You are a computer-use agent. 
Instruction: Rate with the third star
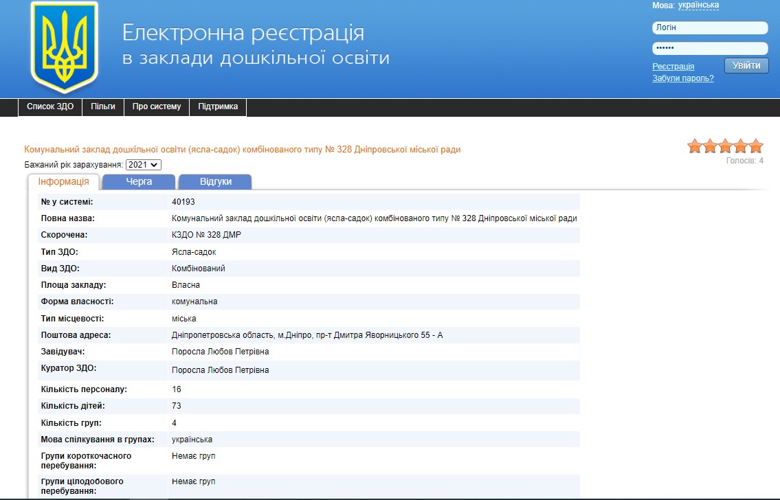[x=725, y=146]
